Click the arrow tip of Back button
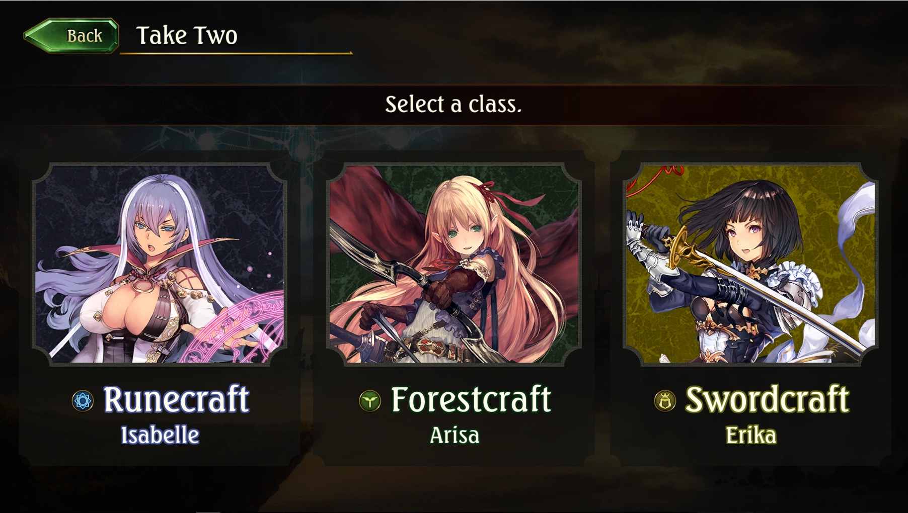Image resolution: width=908 pixels, height=513 pixels. 31,36
